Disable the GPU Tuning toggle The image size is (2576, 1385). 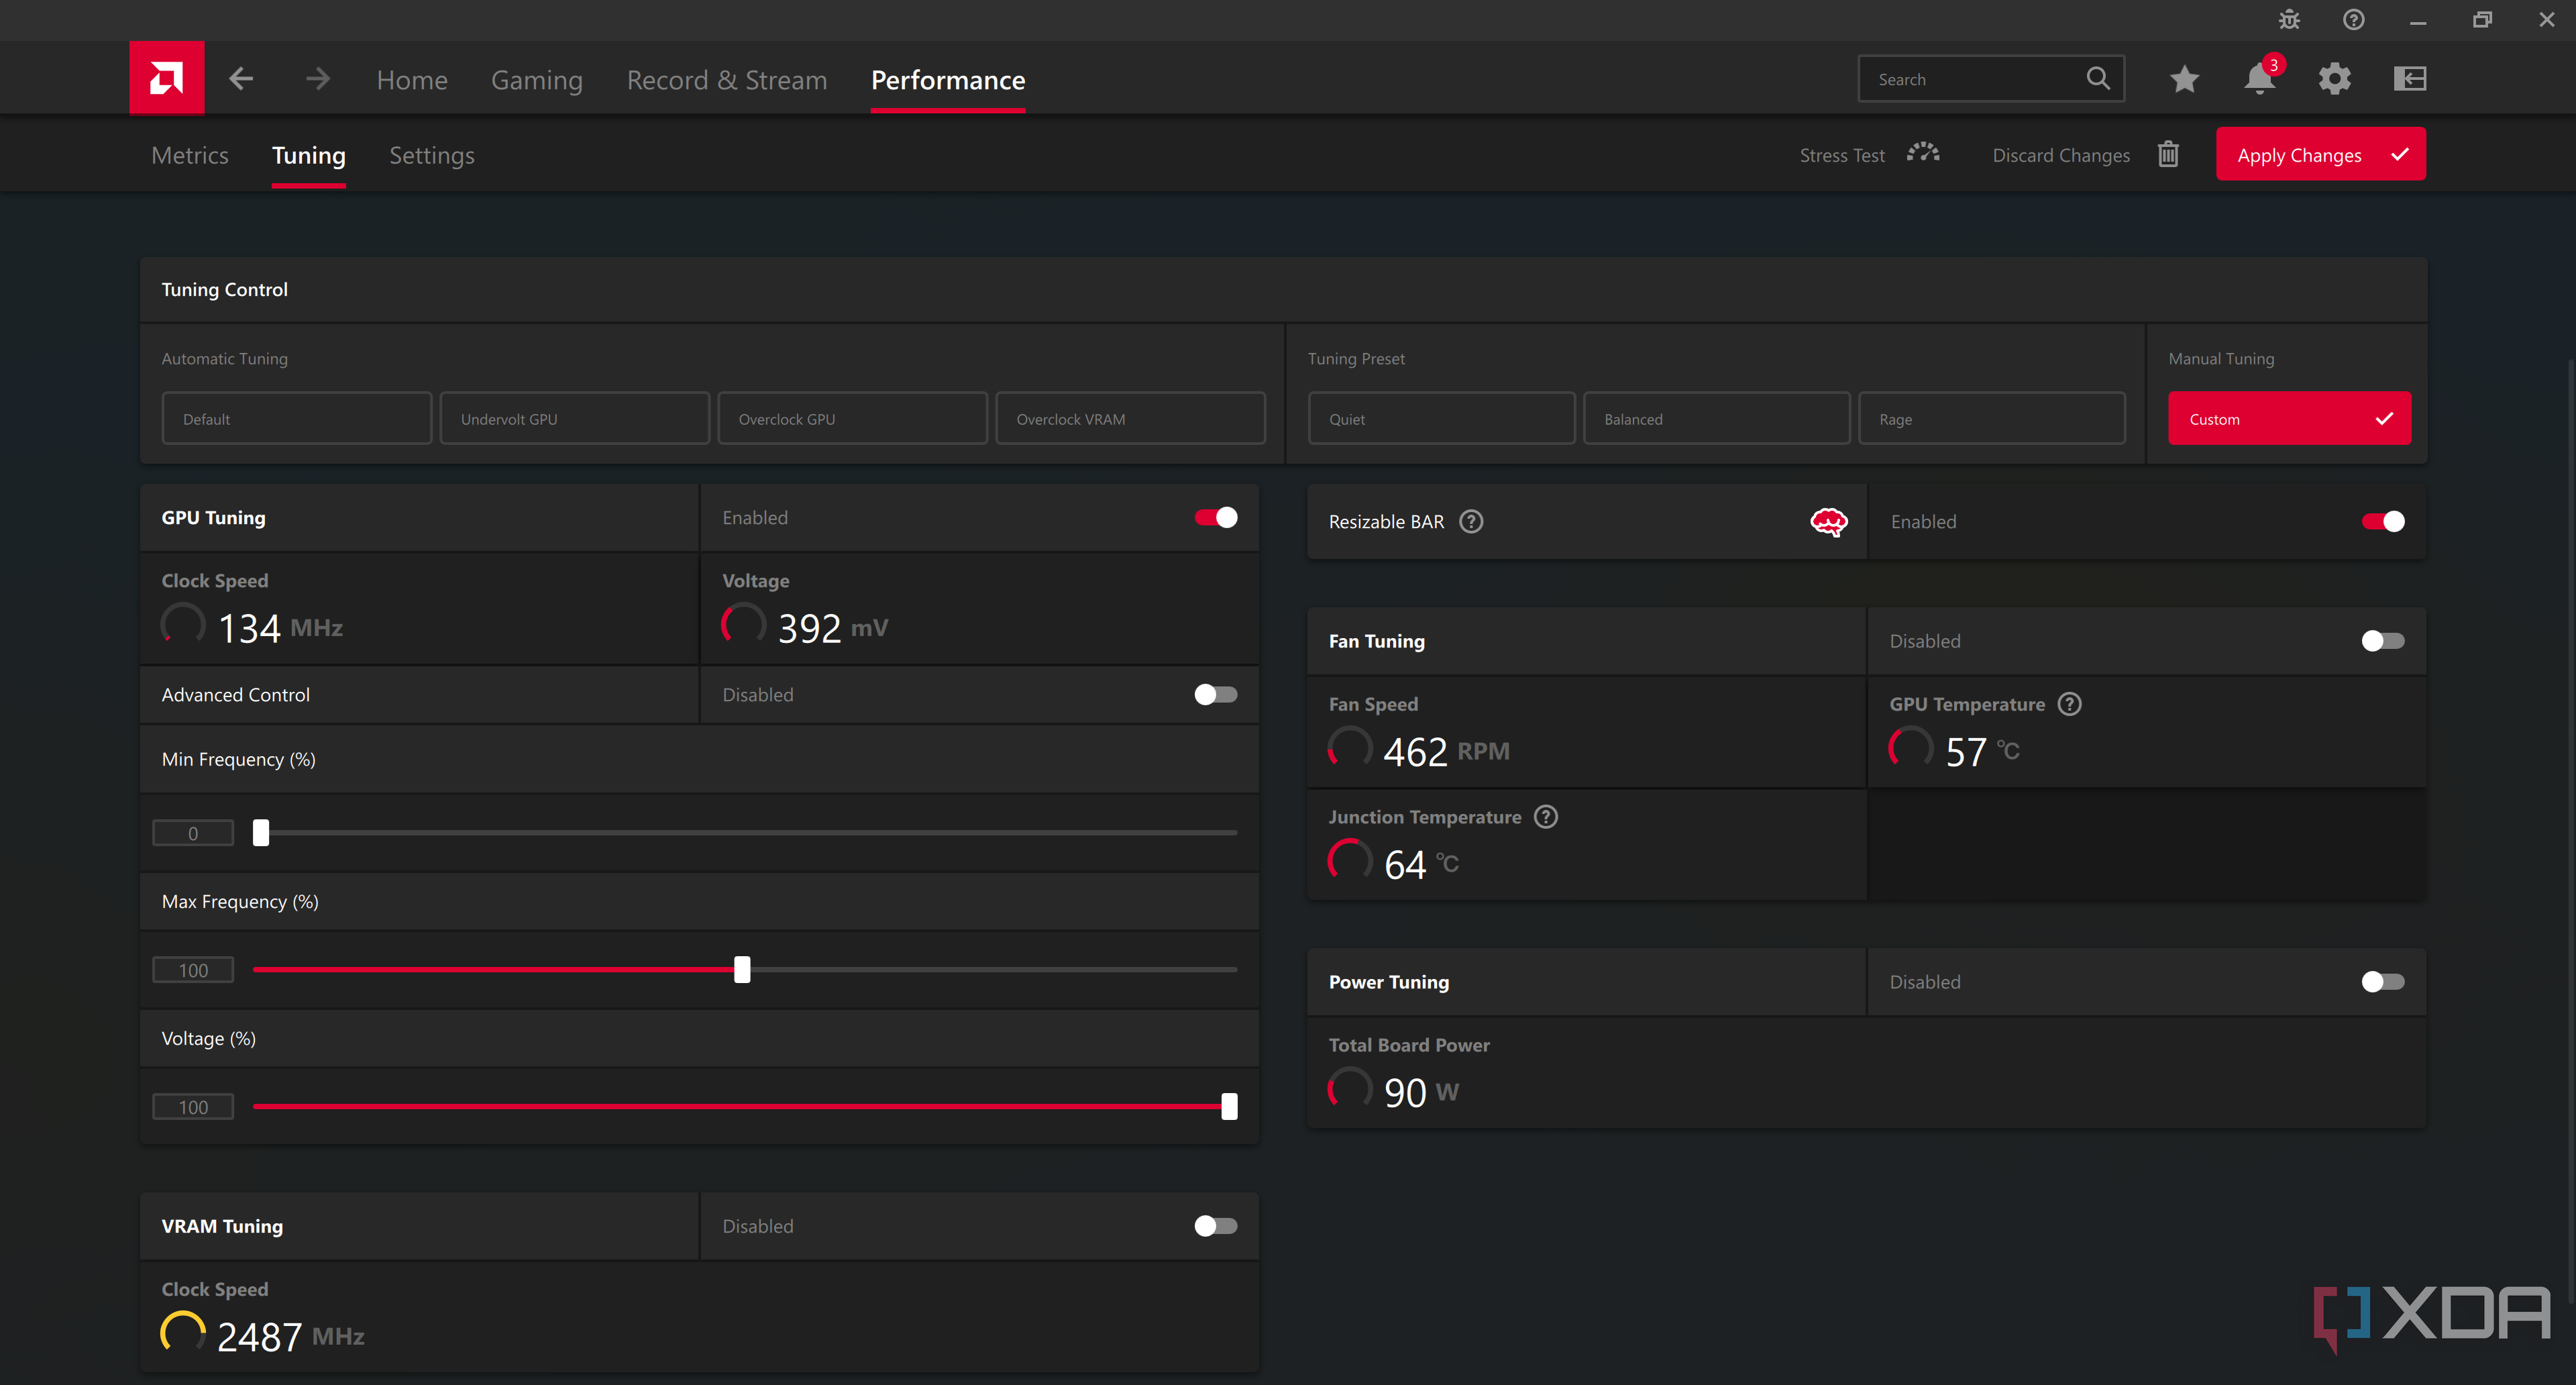click(x=1215, y=517)
